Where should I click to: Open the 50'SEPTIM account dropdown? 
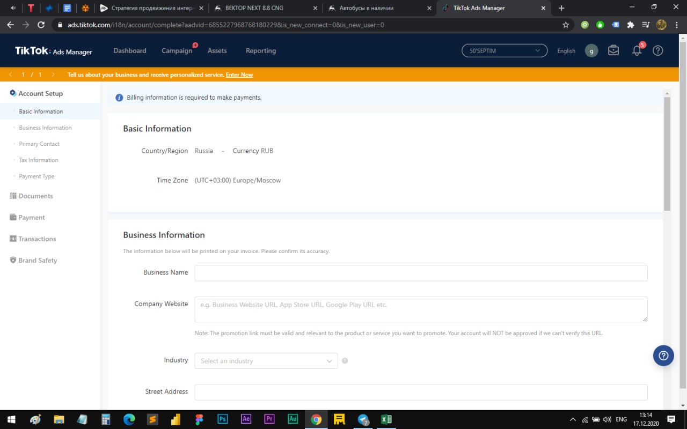pos(505,50)
